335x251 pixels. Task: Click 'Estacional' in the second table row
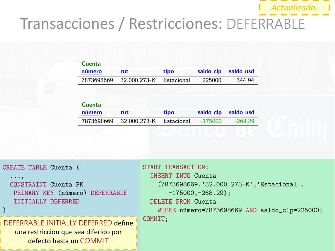coord(177,121)
